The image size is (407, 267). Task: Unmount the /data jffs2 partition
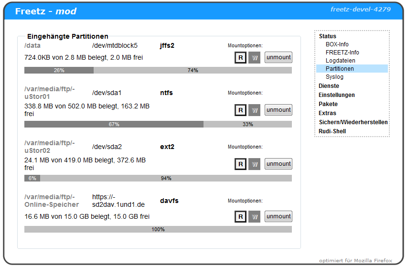pyautogui.click(x=278, y=57)
